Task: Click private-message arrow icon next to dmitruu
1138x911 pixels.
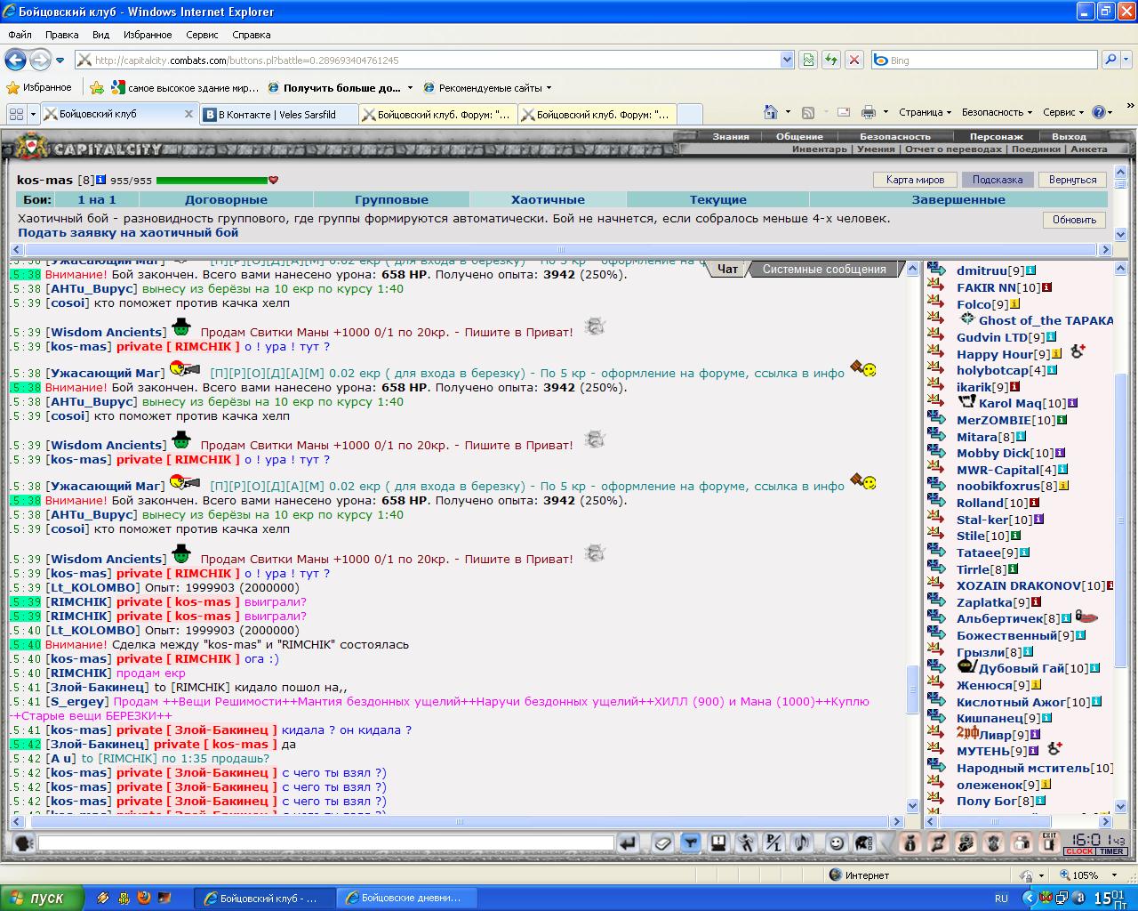Action: (936, 270)
